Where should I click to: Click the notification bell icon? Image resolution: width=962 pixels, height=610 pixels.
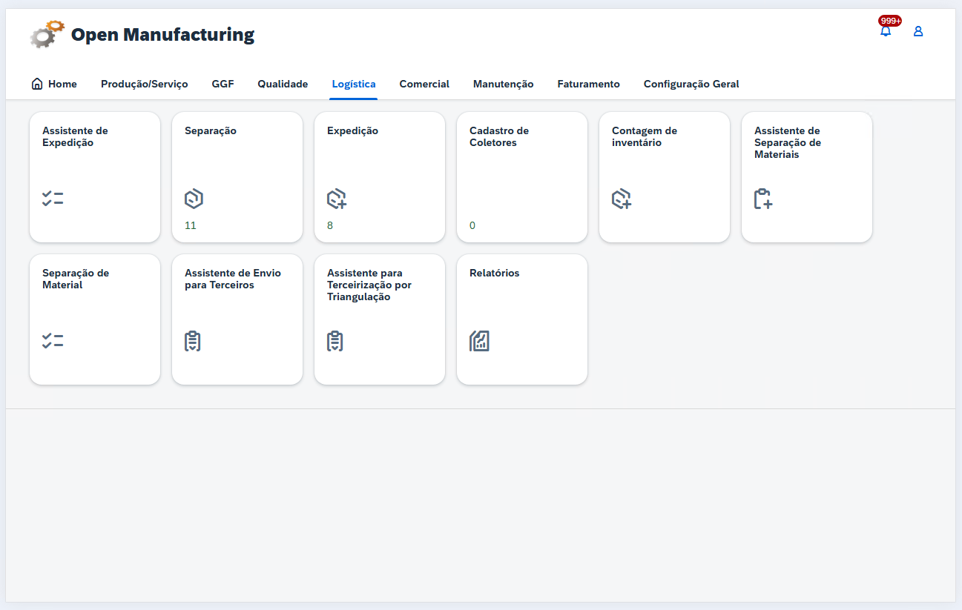coord(885,32)
